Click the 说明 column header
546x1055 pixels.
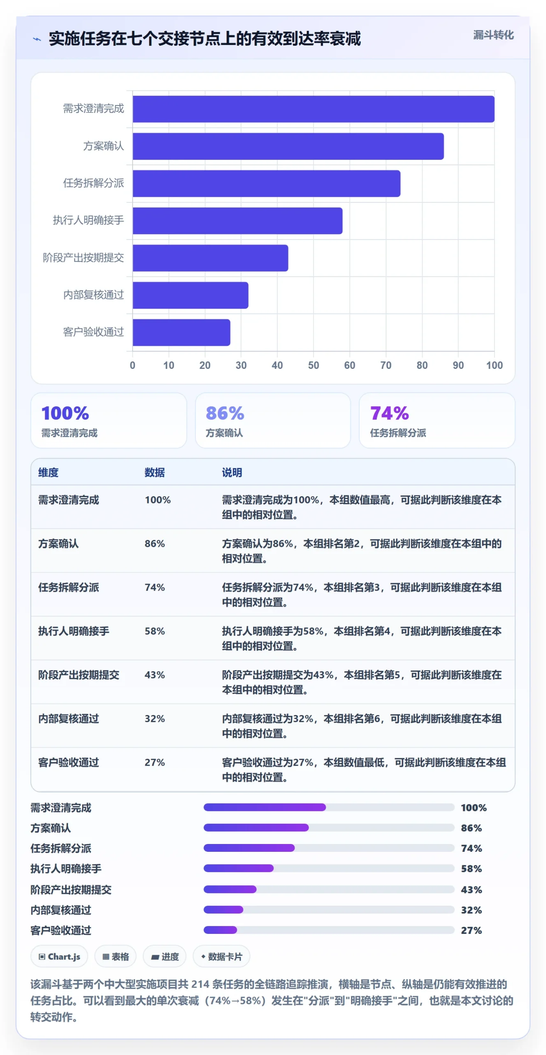tap(232, 472)
